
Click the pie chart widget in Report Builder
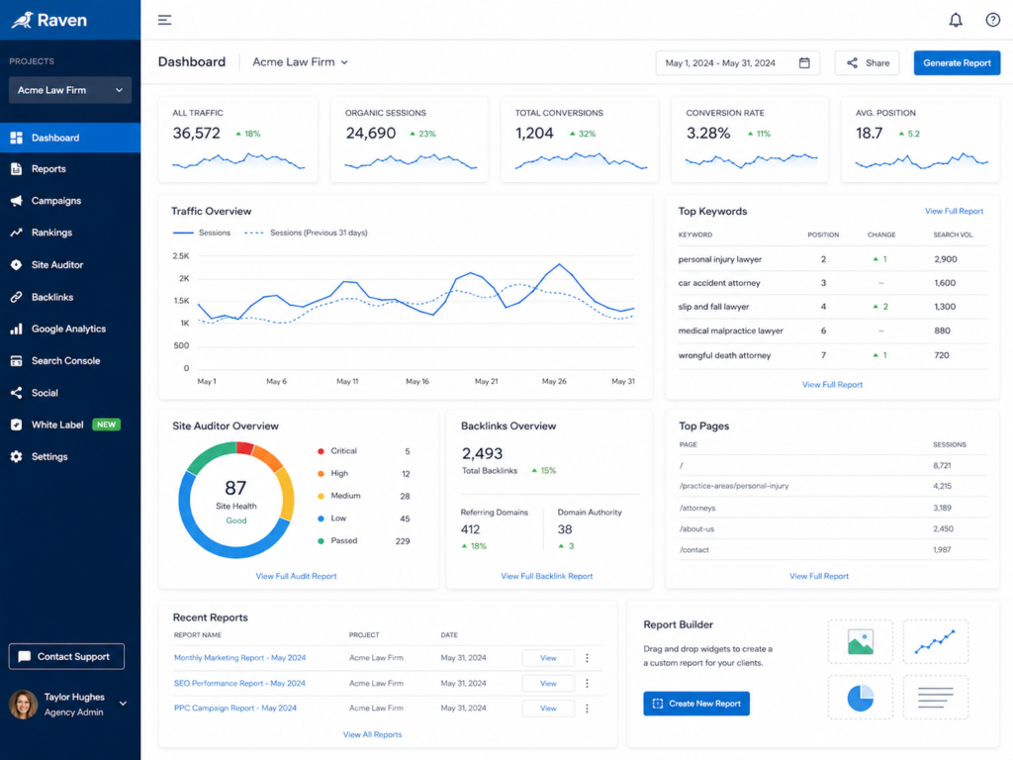pos(861,698)
